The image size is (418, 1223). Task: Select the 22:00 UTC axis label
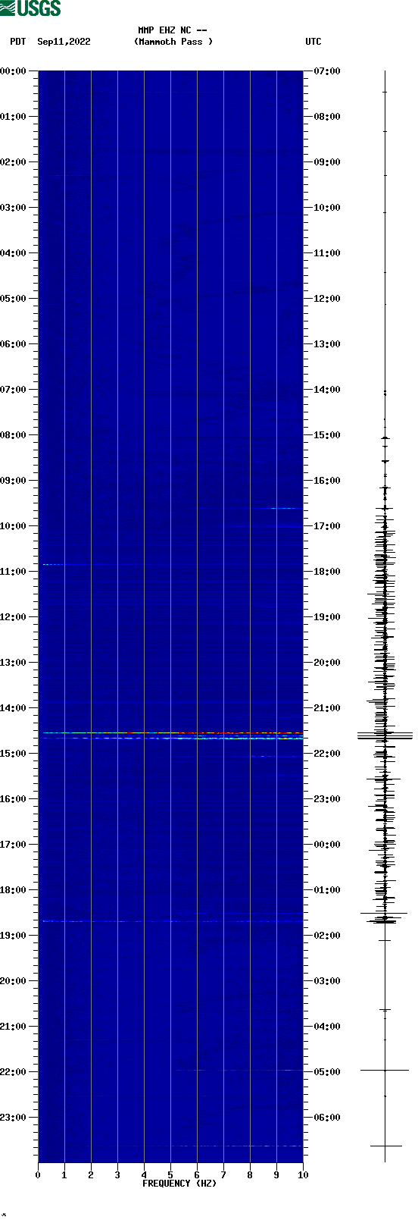pos(327,754)
